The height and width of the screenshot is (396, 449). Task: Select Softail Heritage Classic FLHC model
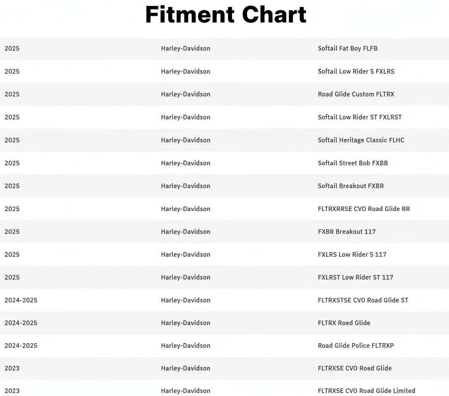(361, 140)
